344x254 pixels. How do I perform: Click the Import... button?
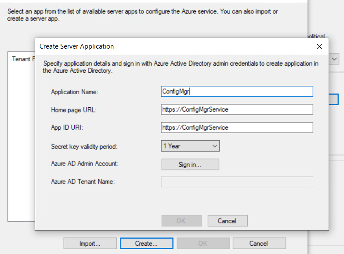90,243
